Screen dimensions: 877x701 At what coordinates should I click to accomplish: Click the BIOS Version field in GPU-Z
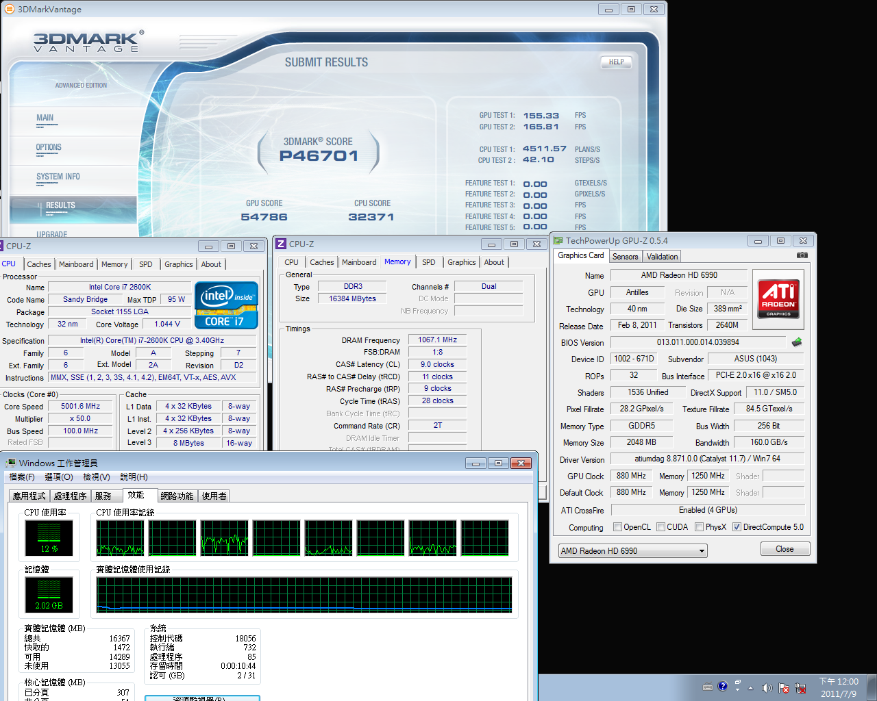tap(697, 342)
